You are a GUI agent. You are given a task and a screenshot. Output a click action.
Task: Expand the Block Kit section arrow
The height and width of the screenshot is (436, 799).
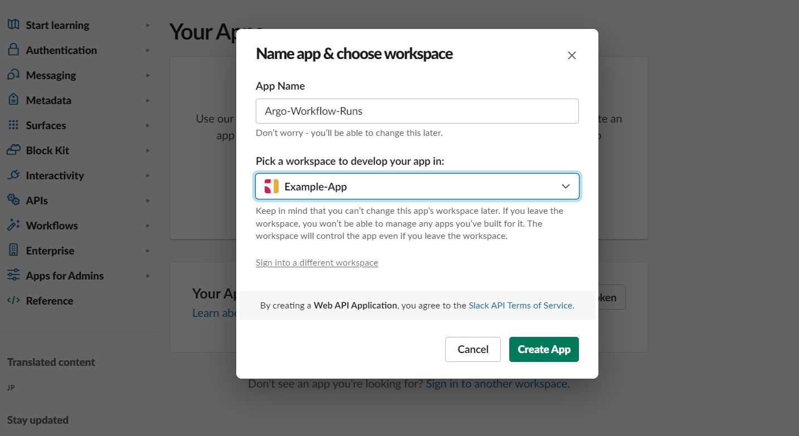148,150
